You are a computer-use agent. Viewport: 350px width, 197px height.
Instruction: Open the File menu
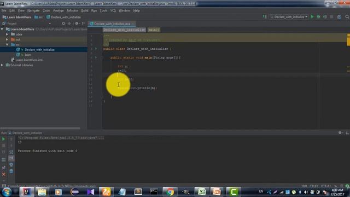4,10
